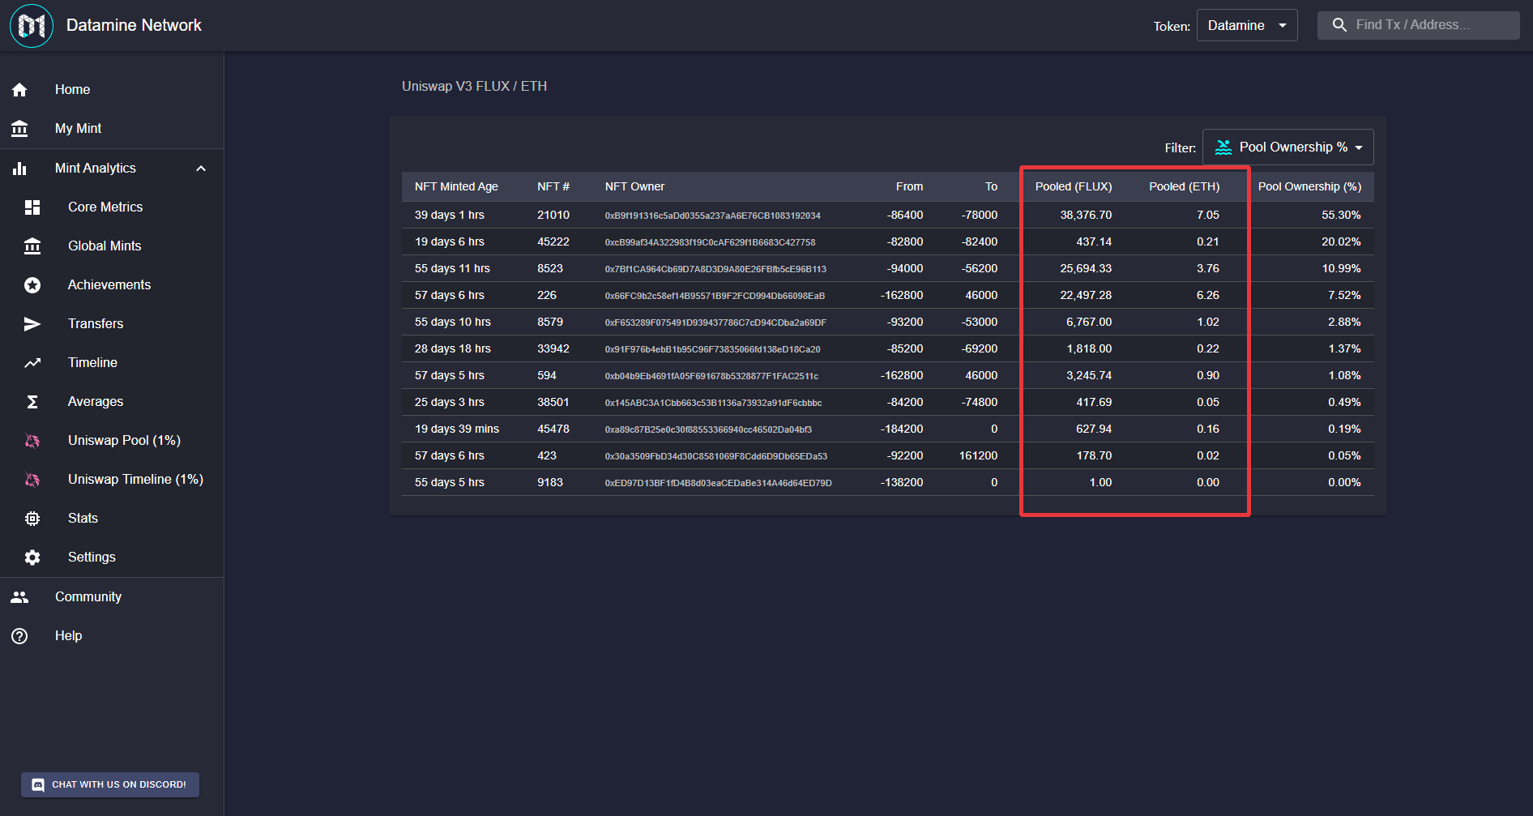Open the Help section
This screenshot has height=816, width=1533.
(112, 636)
